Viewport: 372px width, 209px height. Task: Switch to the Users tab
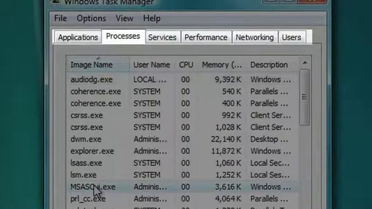[x=292, y=37]
